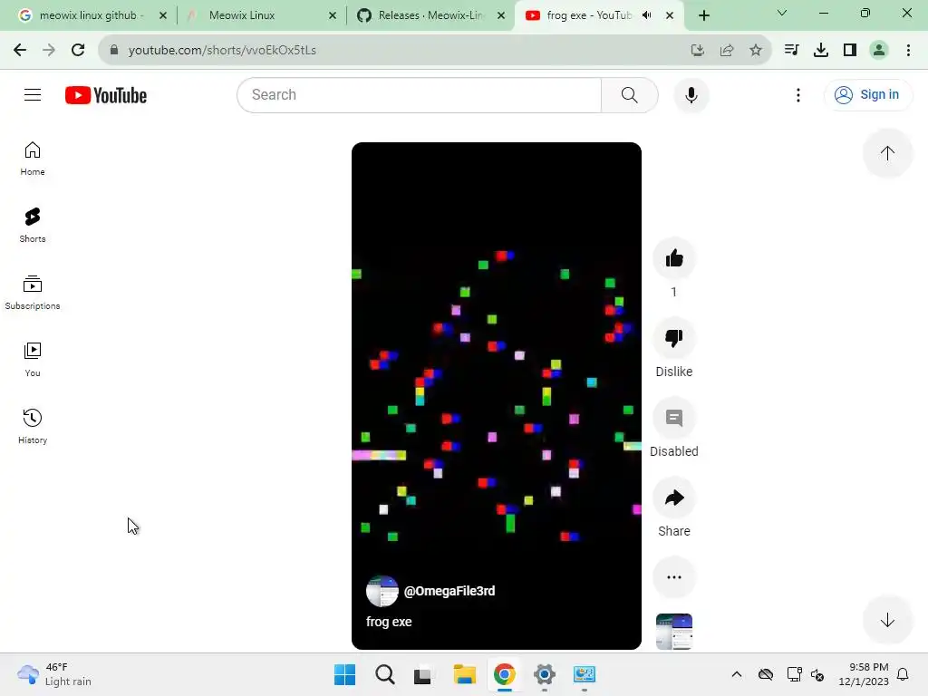The height and width of the screenshot is (696, 928).
Task: Click Chrome icon in the taskbar
Action: coord(504,674)
